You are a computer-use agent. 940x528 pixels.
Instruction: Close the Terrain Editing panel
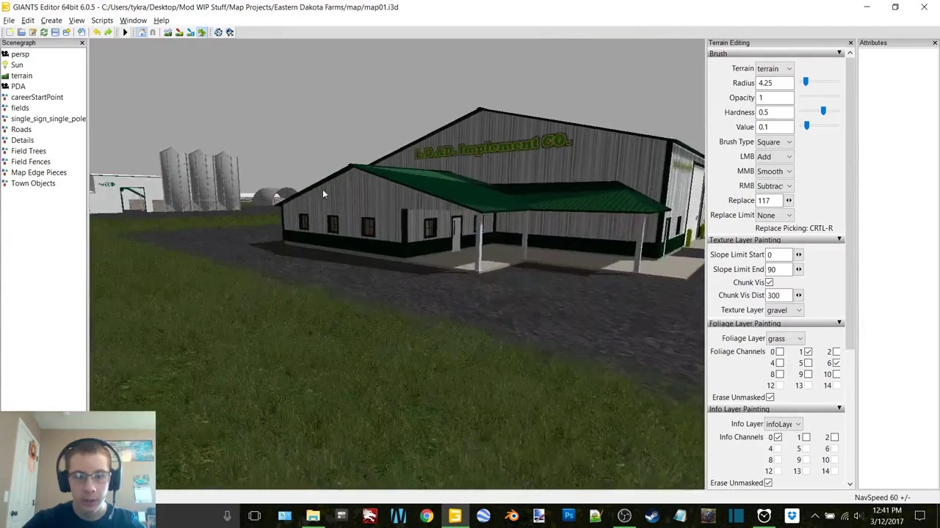coord(850,43)
